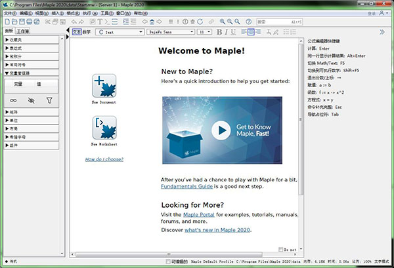Click the Save diskette icon
This screenshot has height=268, width=394.
click(22, 22)
